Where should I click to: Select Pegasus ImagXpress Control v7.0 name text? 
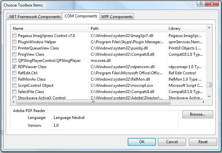pos(46,36)
